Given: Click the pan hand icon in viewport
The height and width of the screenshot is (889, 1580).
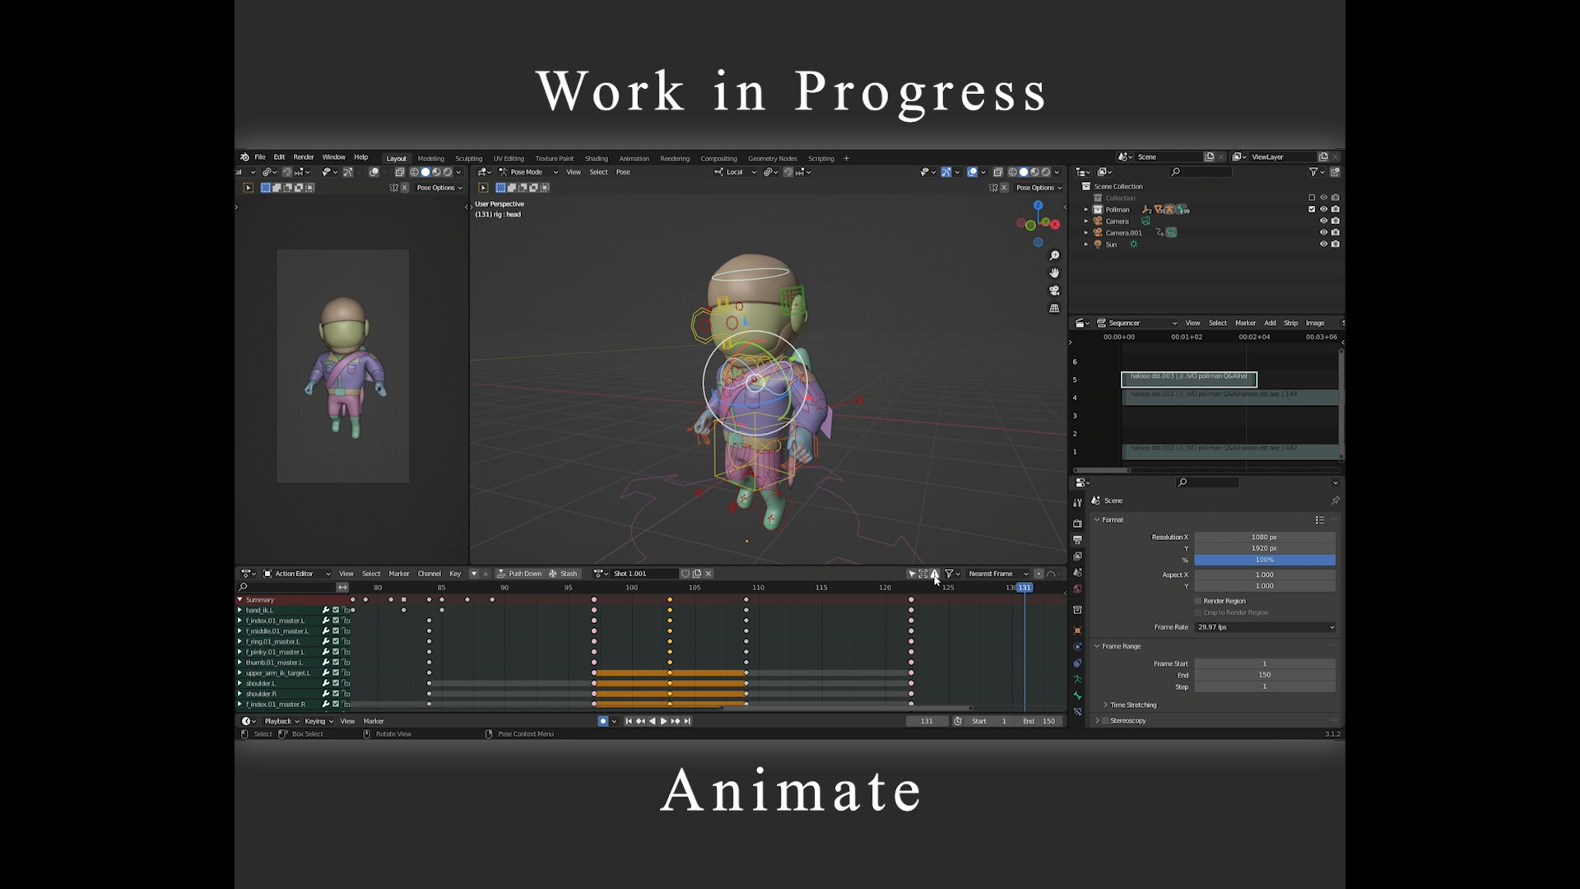Looking at the screenshot, I should 1054,272.
